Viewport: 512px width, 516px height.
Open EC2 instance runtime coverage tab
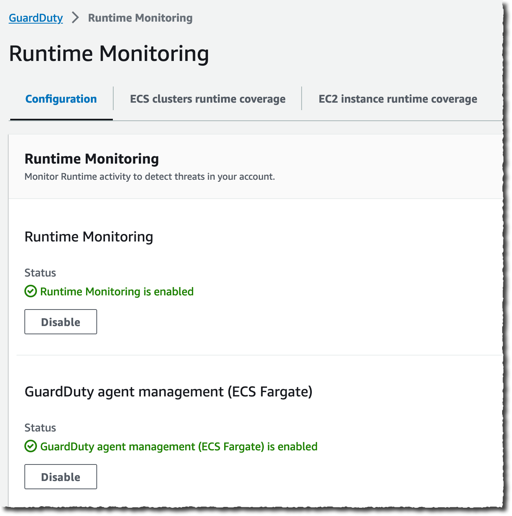398,99
